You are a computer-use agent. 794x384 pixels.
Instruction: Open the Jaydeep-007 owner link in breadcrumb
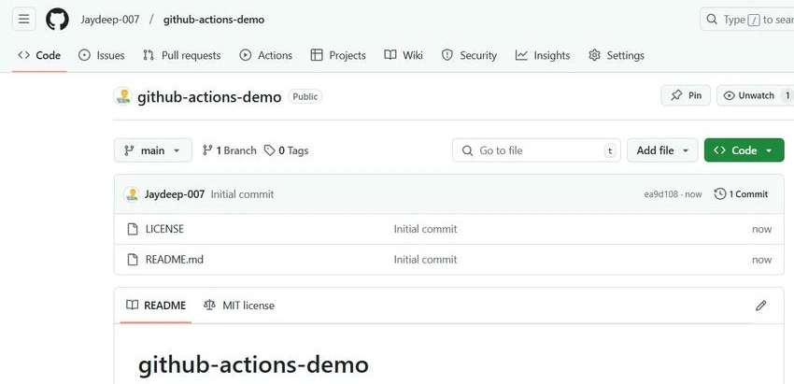point(110,20)
